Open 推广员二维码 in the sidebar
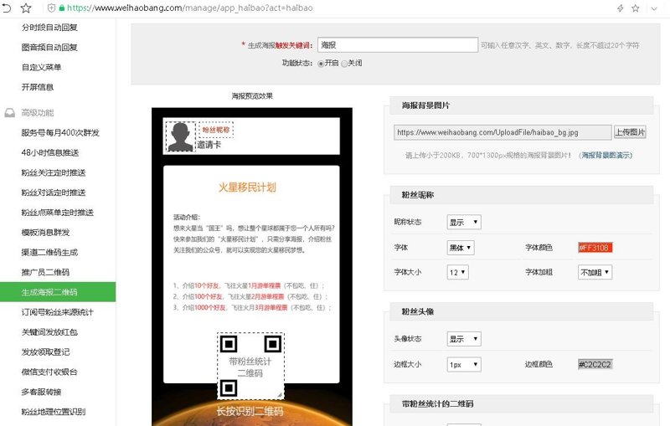Image resolution: width=670 pixels, height=426 pixels. click(46, 272)
